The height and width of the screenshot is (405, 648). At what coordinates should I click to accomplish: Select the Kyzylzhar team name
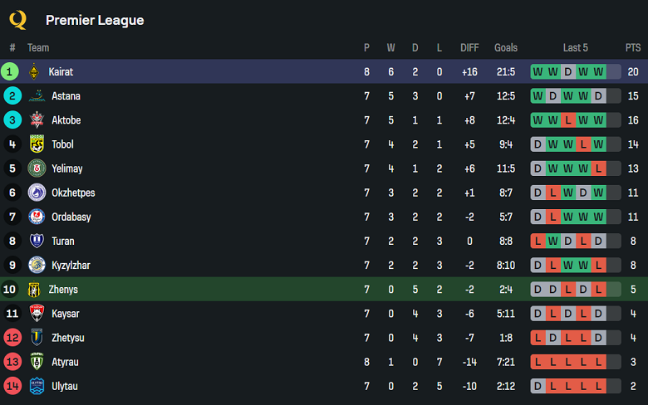point(71,266)
